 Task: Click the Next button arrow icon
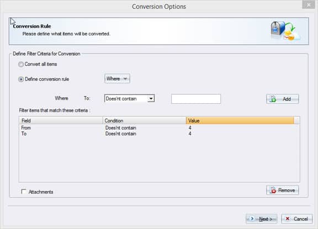pyautogui.click(x=252, y=219)
